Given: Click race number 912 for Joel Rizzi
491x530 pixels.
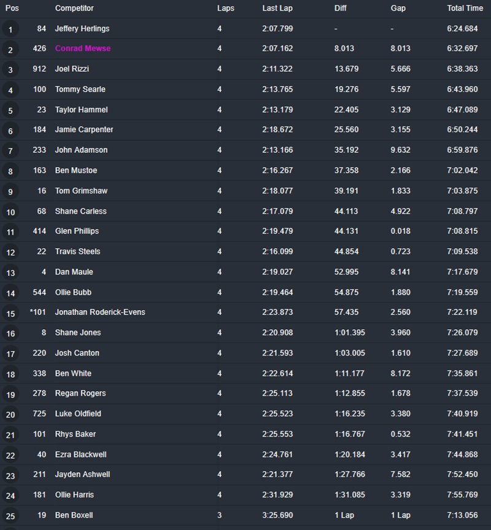Looking at the screenshot, I should point(39,69).
